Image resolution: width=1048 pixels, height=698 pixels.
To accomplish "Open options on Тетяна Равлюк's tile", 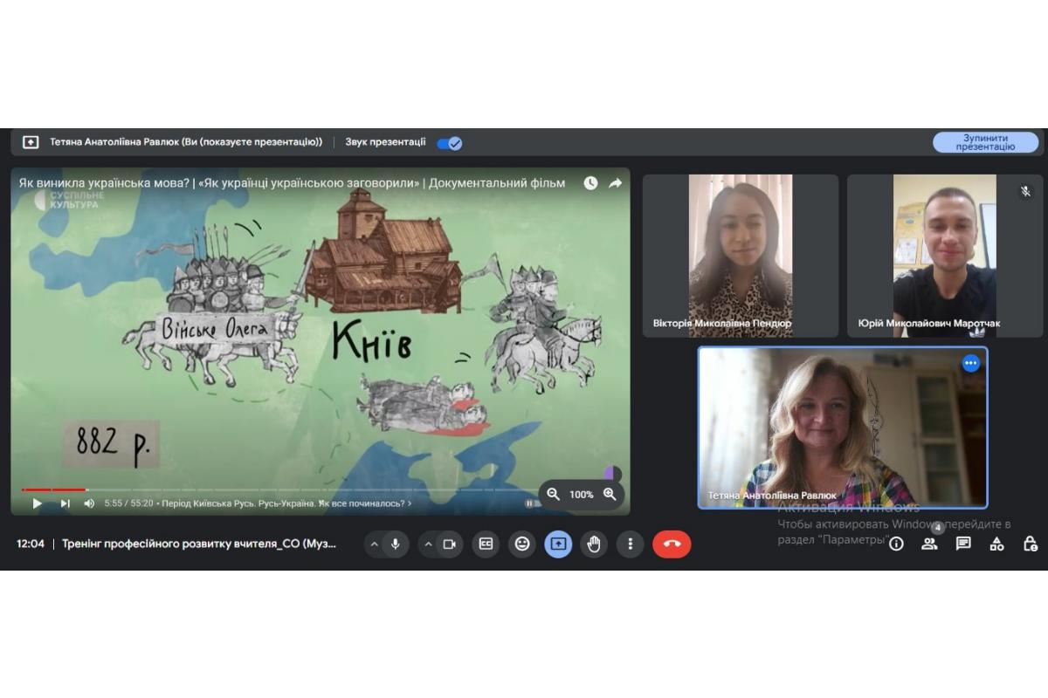I will [x=971, y=363].
